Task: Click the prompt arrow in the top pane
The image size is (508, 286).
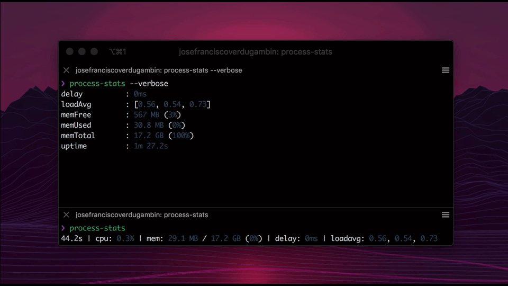Action: 63,84
